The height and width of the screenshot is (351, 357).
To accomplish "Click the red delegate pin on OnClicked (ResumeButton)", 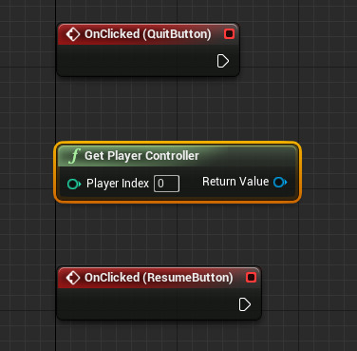I will coord(252,278).
